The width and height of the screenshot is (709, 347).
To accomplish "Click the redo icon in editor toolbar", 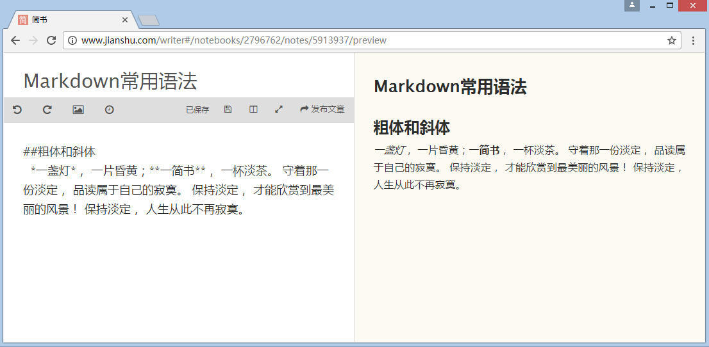I will pyautogui.click(x=47, y=109).
